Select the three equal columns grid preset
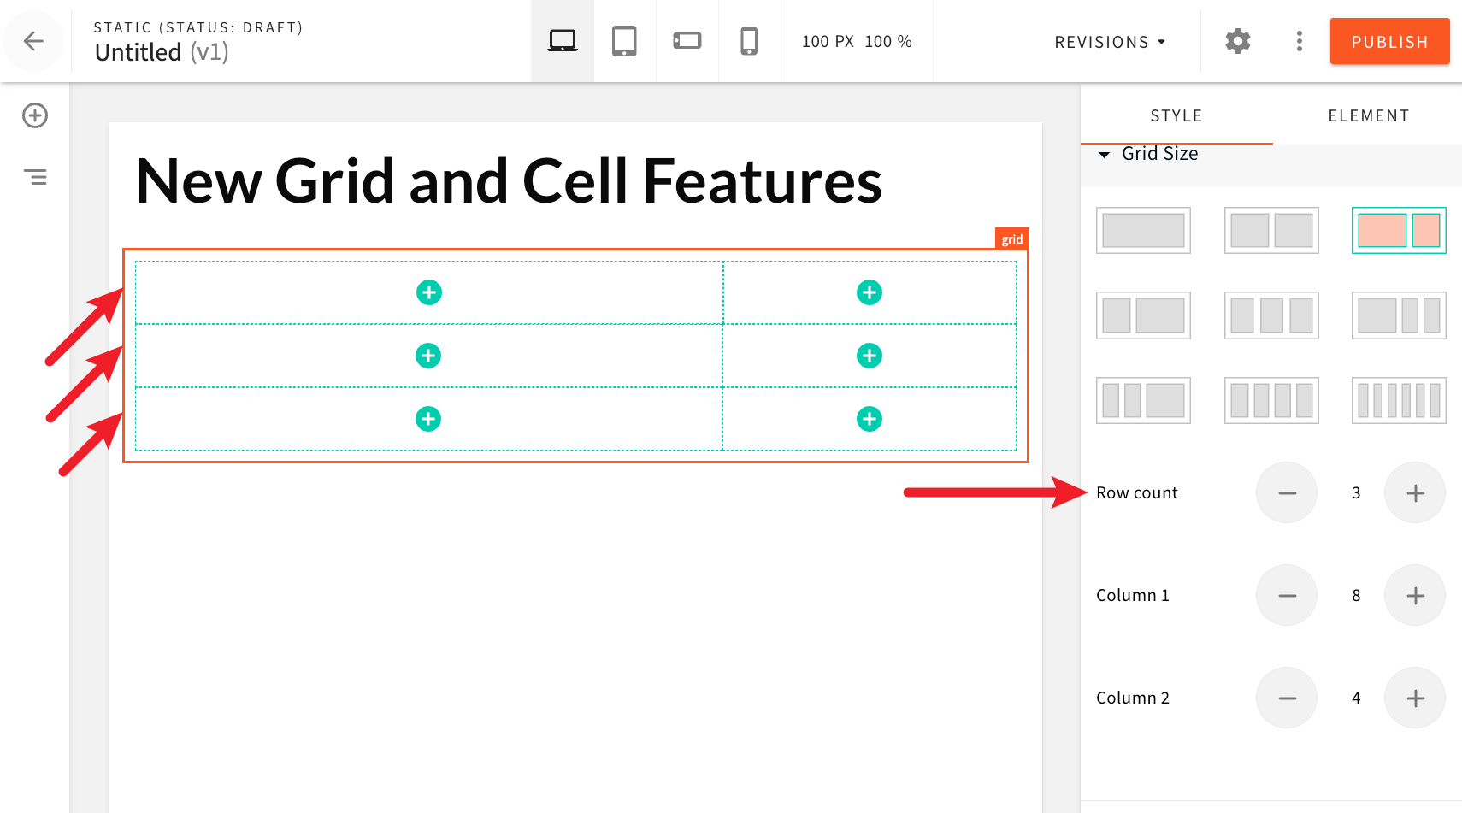1462x813 pixels. 1271,315
